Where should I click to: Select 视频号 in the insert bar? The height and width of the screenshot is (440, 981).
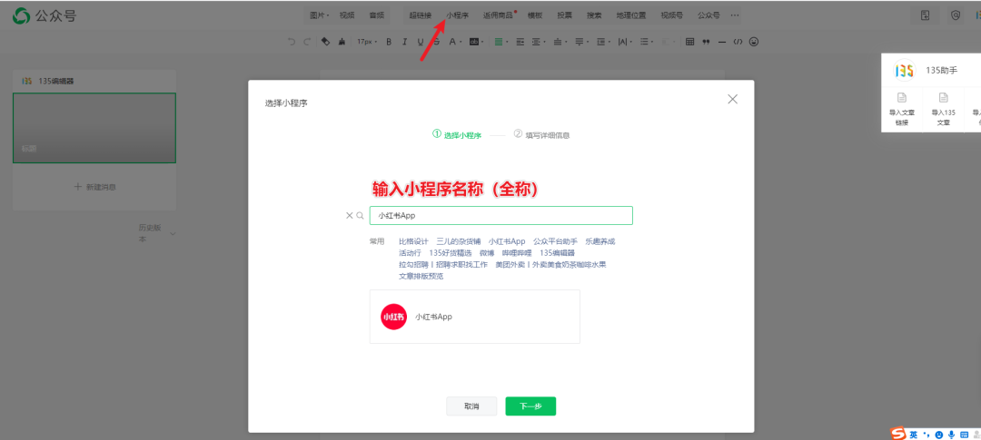[672, 15]
